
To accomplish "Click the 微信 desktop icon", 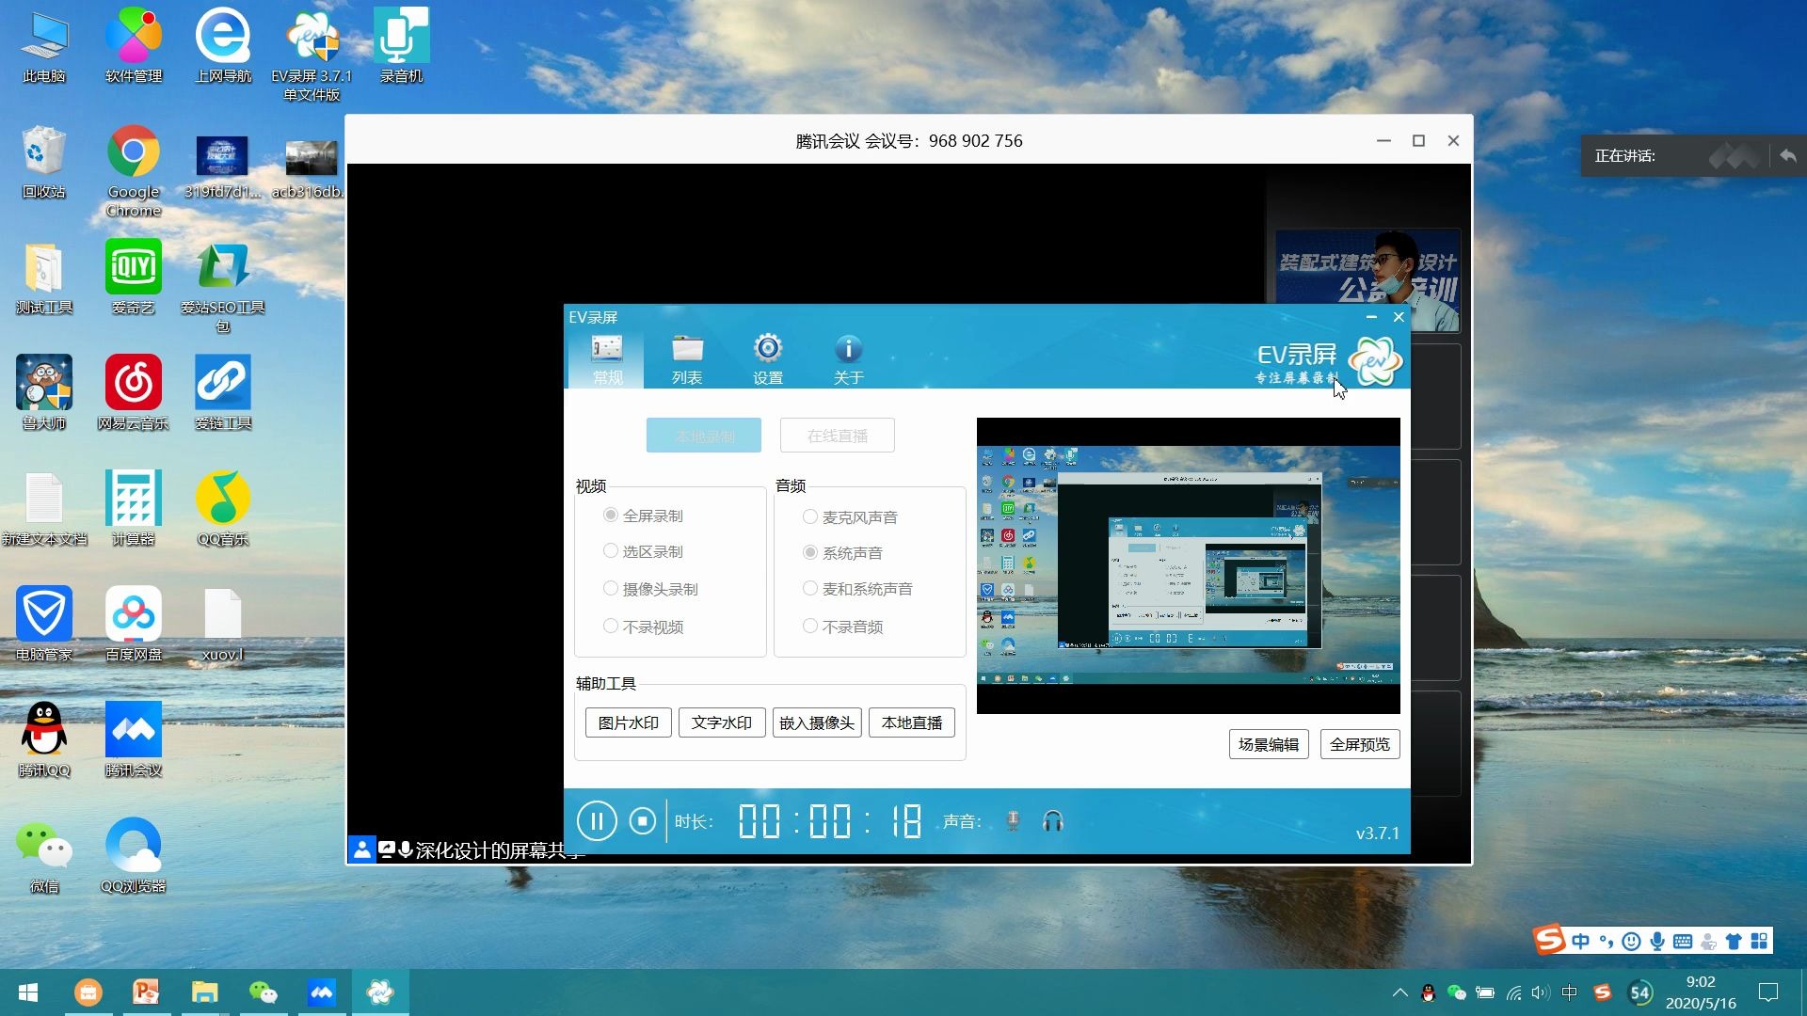I will (x=44, y=856).
